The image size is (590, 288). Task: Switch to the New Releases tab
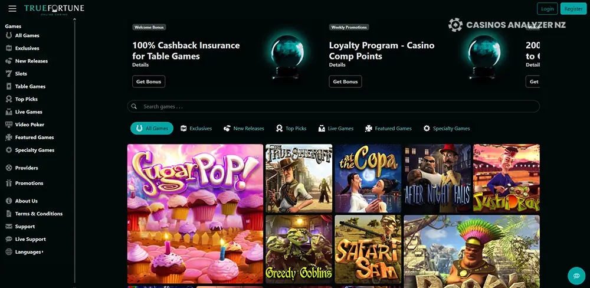(244, 129)
